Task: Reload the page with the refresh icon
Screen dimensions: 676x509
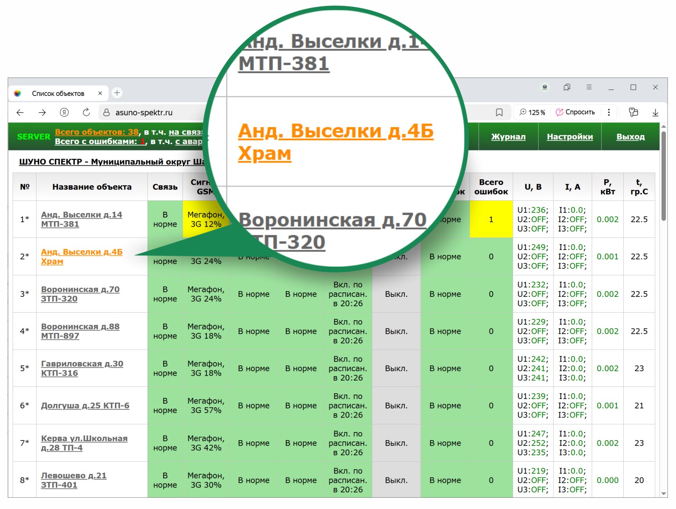Action: tap(86, 113)
